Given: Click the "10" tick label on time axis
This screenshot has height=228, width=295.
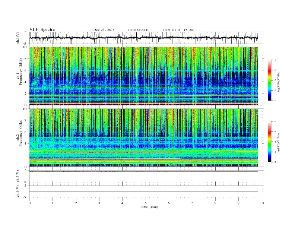Looking at the screenshot, I should tap(262, 203).
